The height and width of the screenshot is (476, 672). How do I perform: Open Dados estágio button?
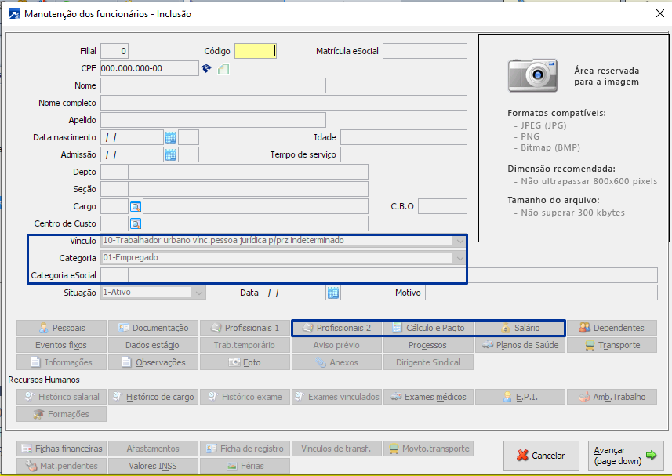pos(153,345)
